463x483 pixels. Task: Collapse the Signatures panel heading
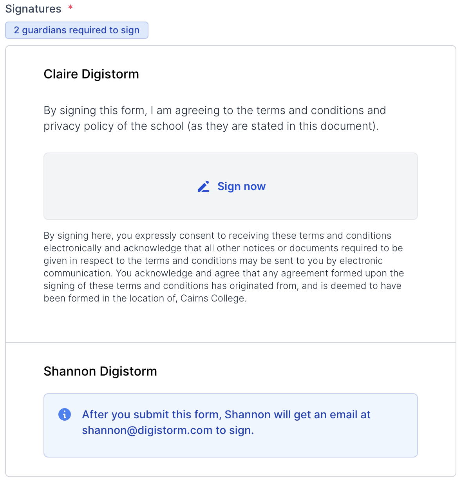33,8
